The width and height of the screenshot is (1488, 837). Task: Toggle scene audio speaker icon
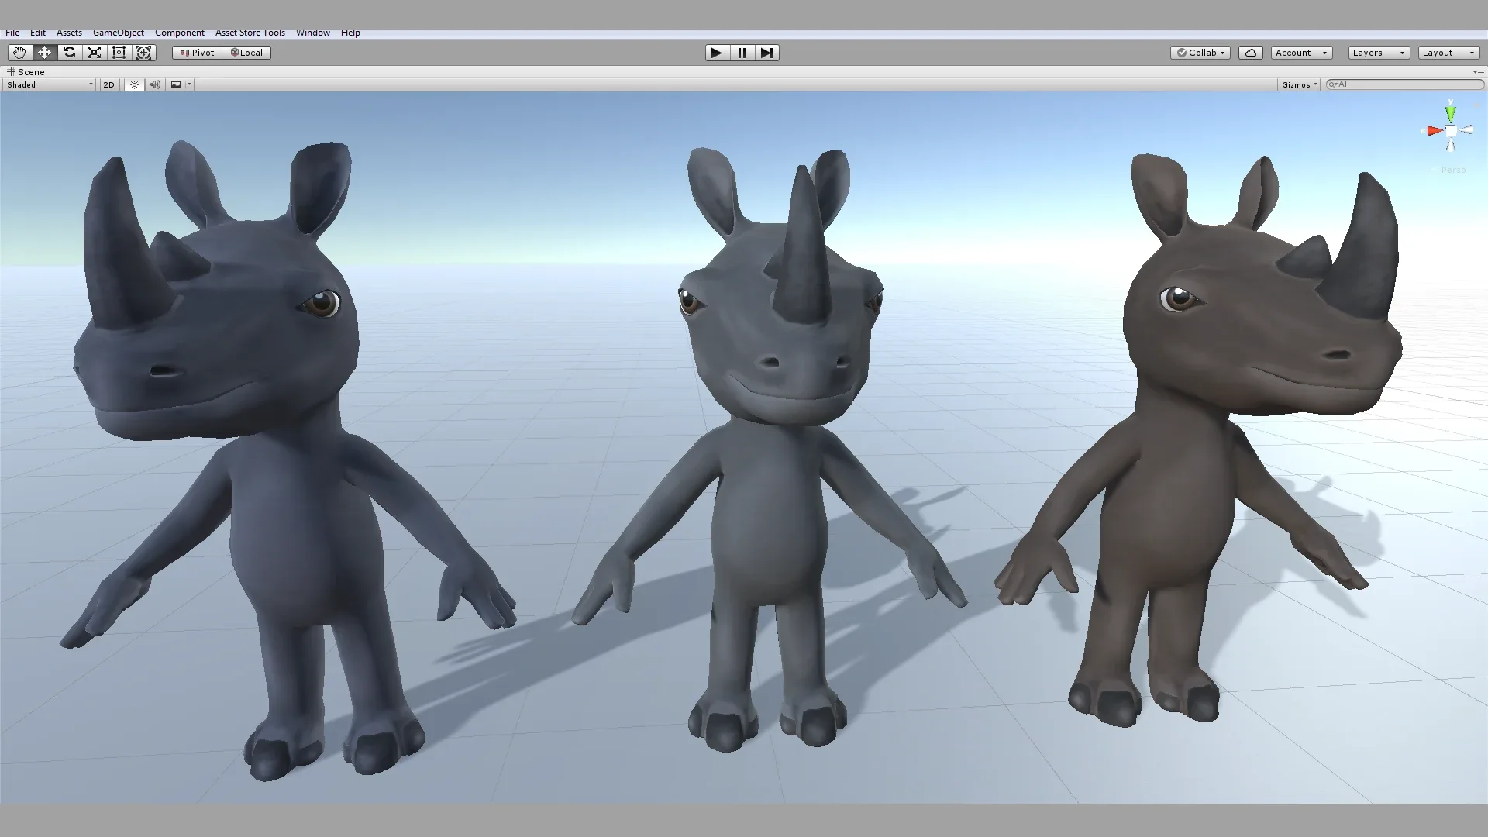click(155, 84)
